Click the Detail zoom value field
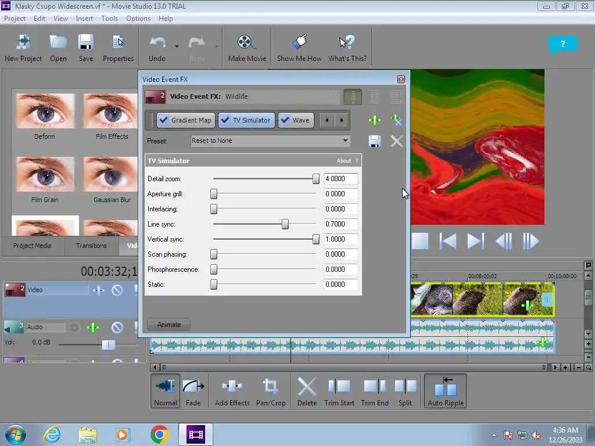Screen dimensions: 595x446 tap(340, 179)
